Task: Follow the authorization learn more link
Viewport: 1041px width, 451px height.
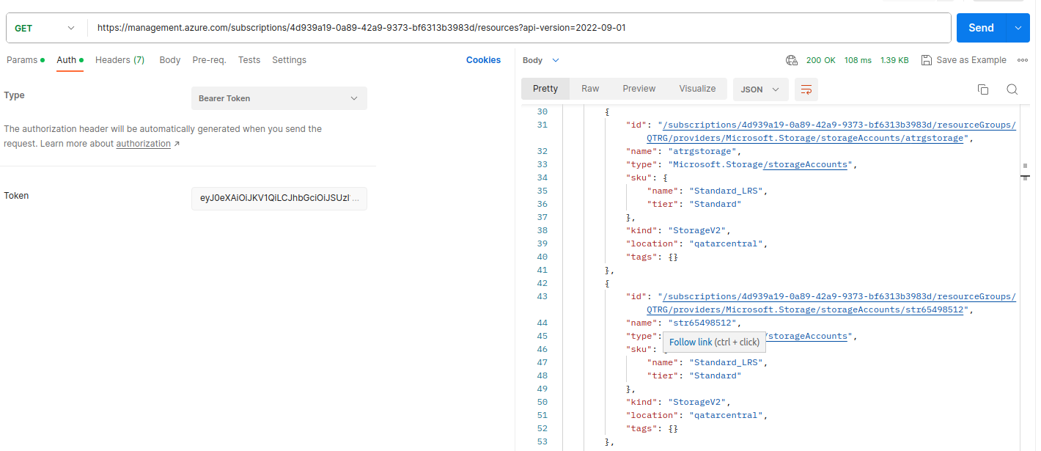Action: click(x=144, y=144)
